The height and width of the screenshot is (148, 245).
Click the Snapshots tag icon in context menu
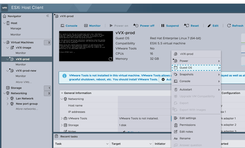[176, 74]
